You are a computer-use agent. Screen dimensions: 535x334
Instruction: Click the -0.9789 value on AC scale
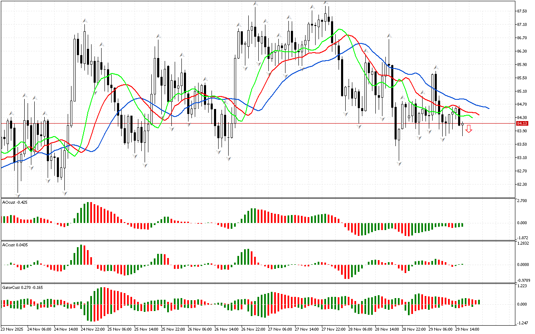tap(522, 280)
